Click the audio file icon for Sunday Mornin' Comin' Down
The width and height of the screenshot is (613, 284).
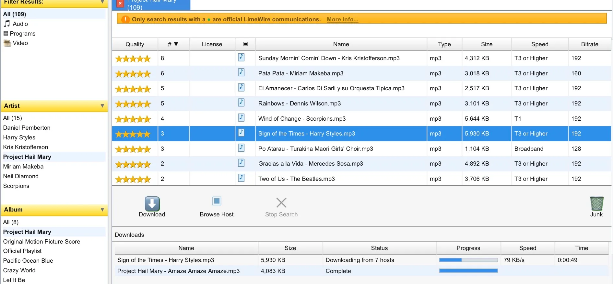(x=241, y=57)
